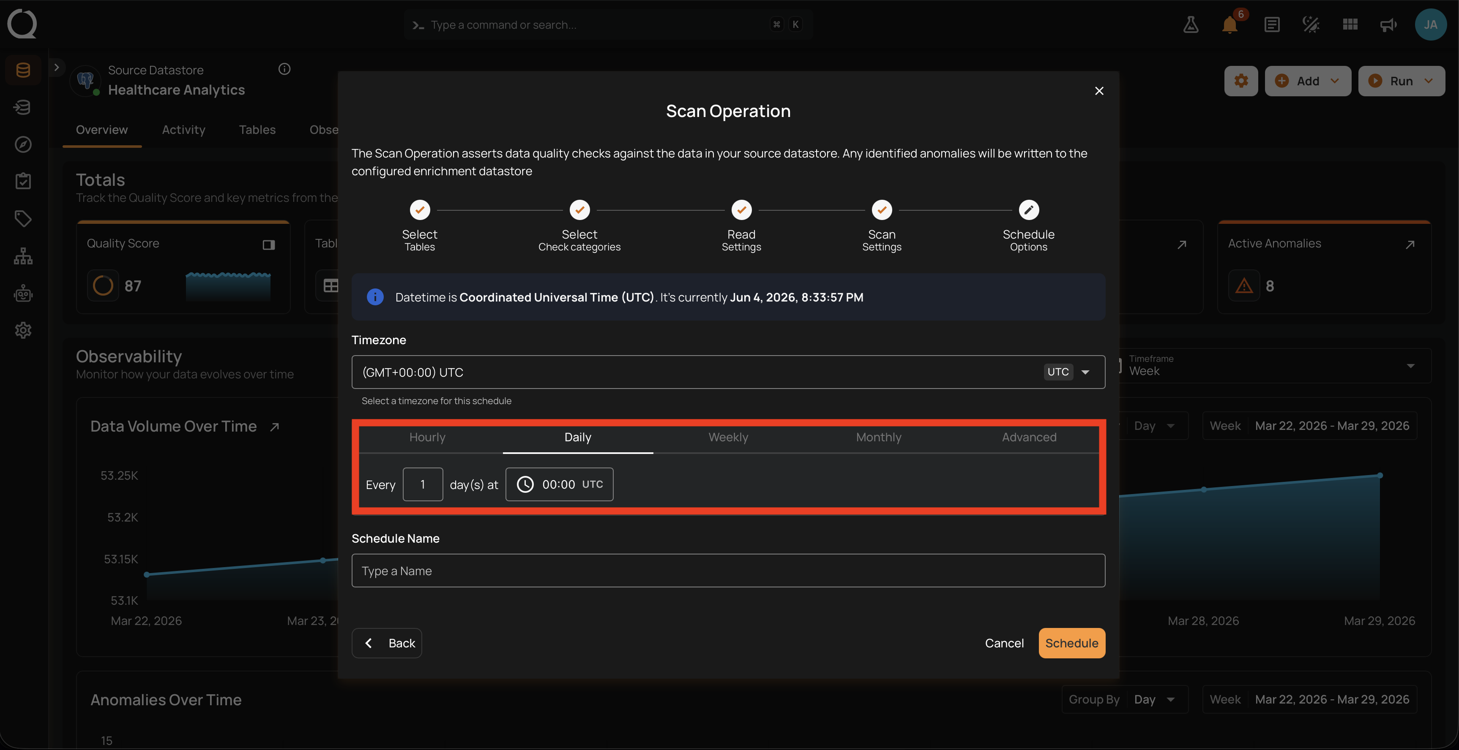Select the Weekly schedule tab
Screen dimensions: 1459x750
(728, 437)
